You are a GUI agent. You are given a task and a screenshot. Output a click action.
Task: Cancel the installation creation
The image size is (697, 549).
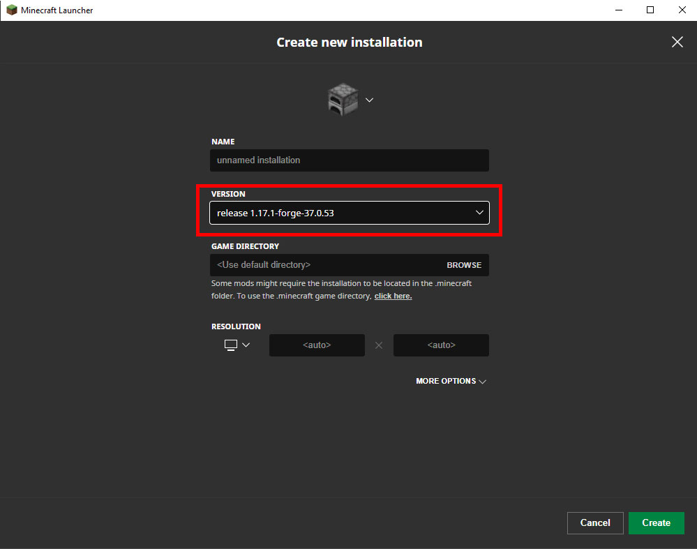pyautogui.click(x=594, y=522)
